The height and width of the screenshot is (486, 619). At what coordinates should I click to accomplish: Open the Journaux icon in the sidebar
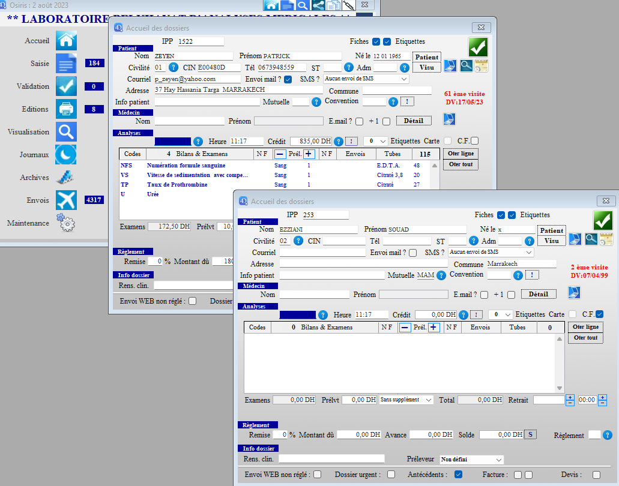point(66,154)
